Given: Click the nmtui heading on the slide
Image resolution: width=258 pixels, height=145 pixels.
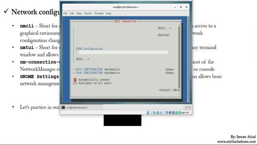Looking at the screenshot, I should (x=27, y=48).
